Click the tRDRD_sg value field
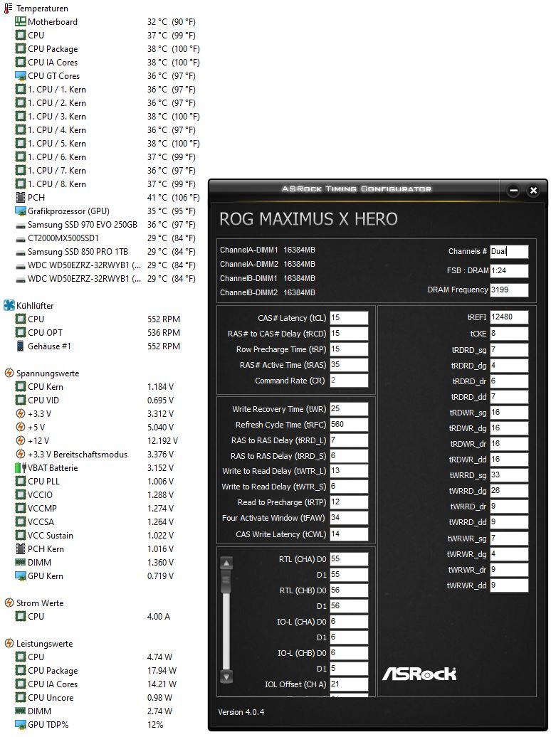 (x=509, y=350)
